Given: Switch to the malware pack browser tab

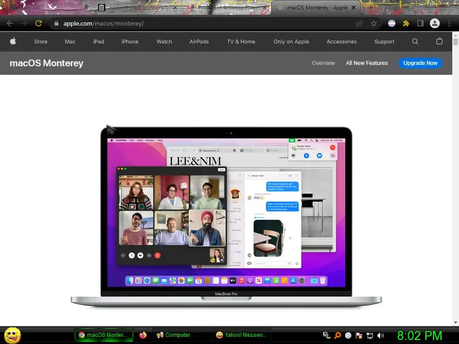Looking at the screenshot, I should point(138,8).
